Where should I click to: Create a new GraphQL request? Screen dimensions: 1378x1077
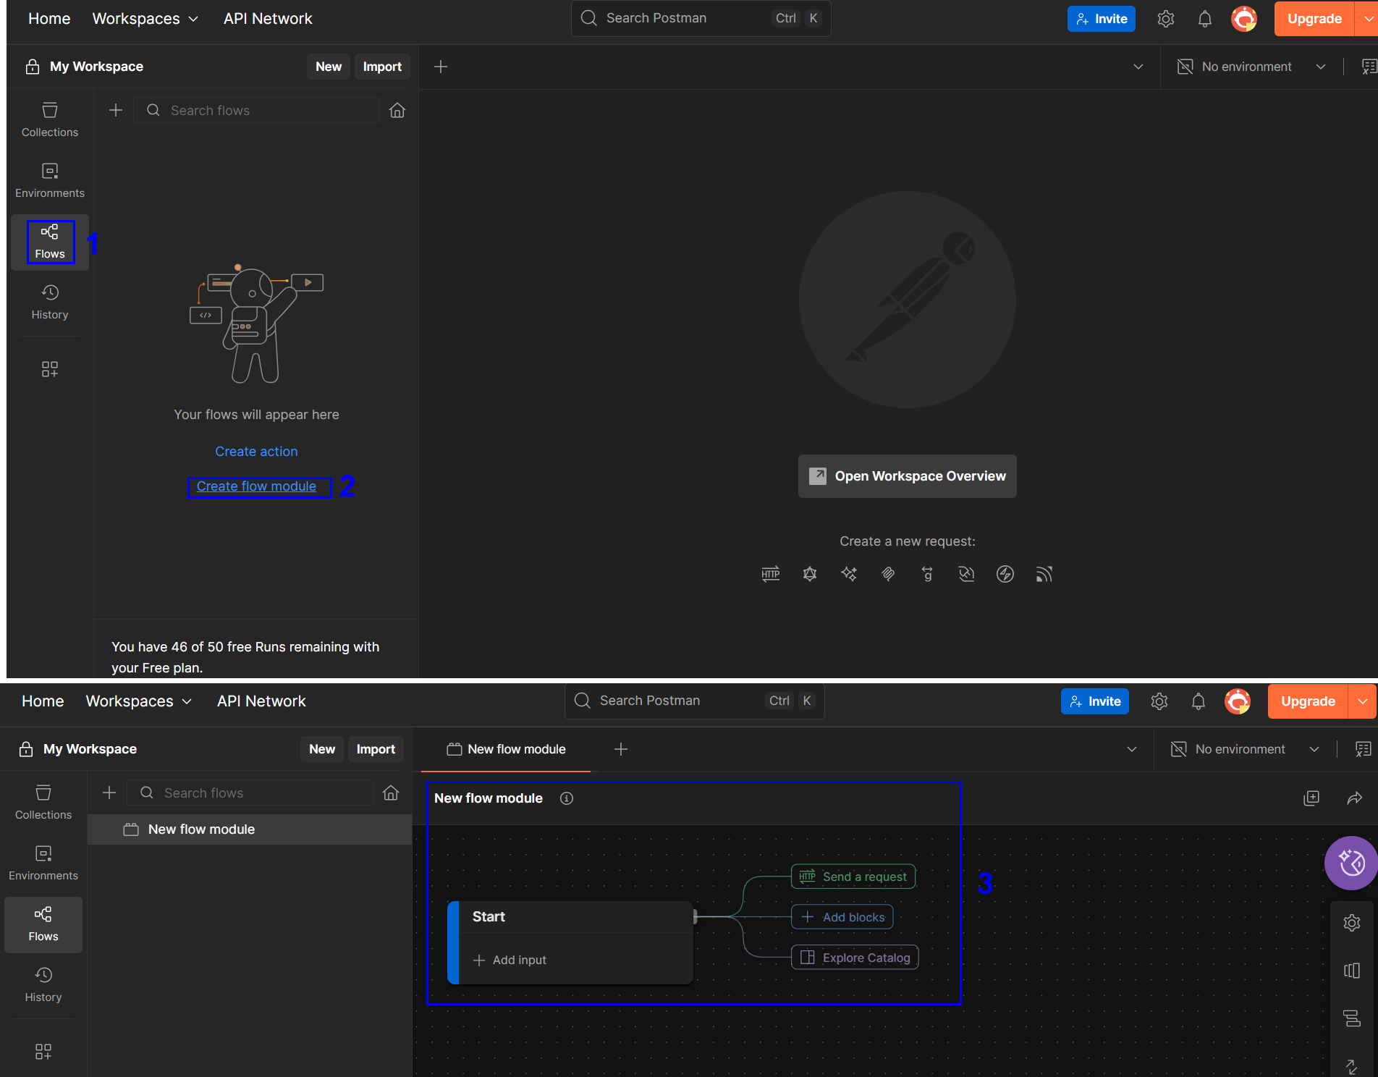(x=810, y=574)
